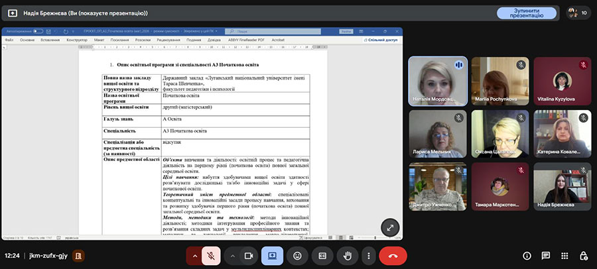This screenshot has height=269, width=597.
Task: Turn on closed captions
Action: pyautogui.click(x=322, y=255)
